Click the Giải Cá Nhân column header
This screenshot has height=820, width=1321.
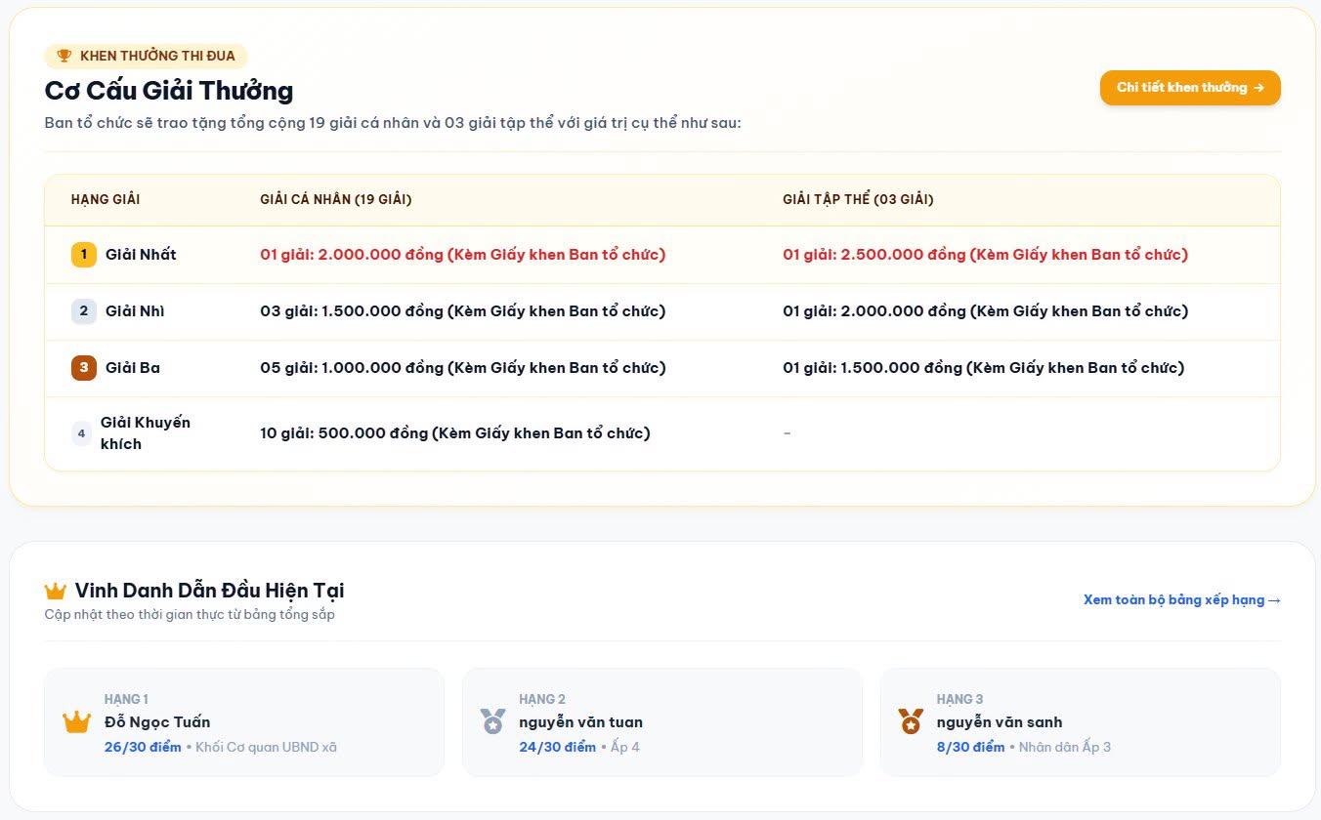336,200
